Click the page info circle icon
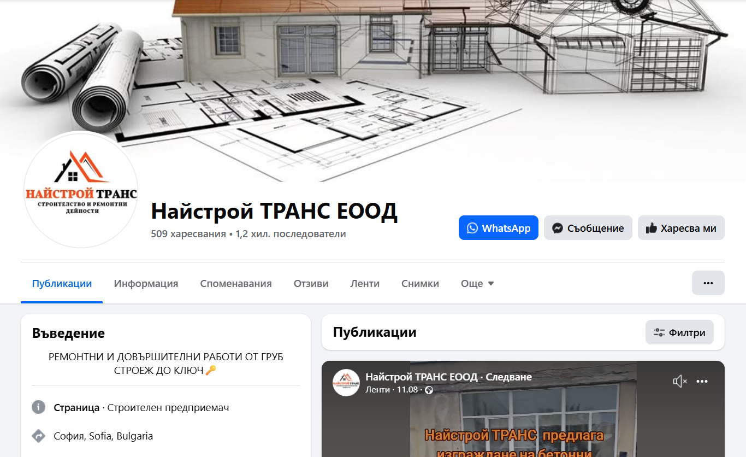 (x=38, y=407)
